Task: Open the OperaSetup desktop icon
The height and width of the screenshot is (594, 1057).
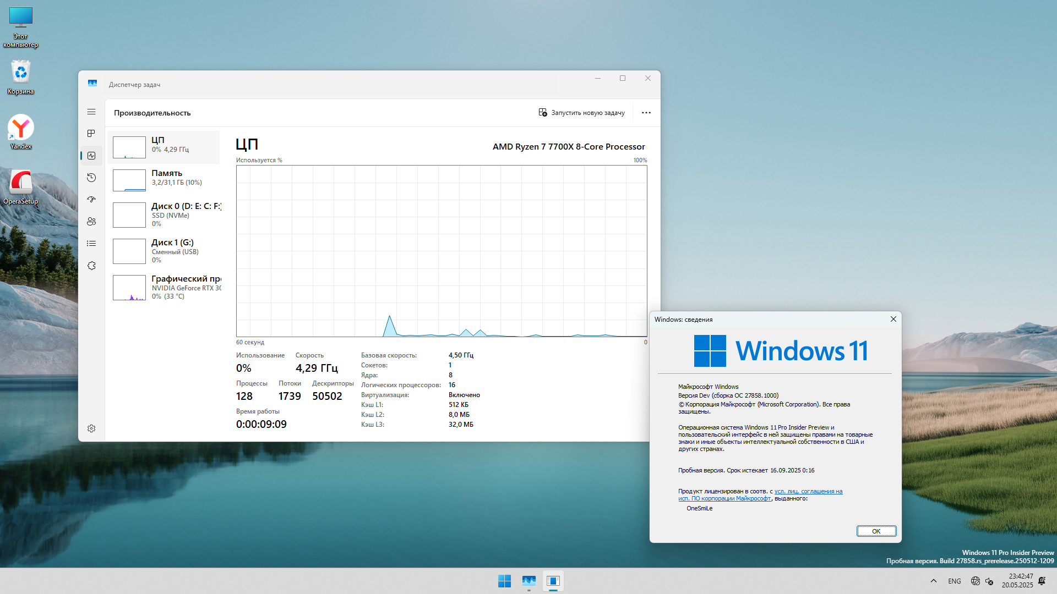Action: click(21, 187)
